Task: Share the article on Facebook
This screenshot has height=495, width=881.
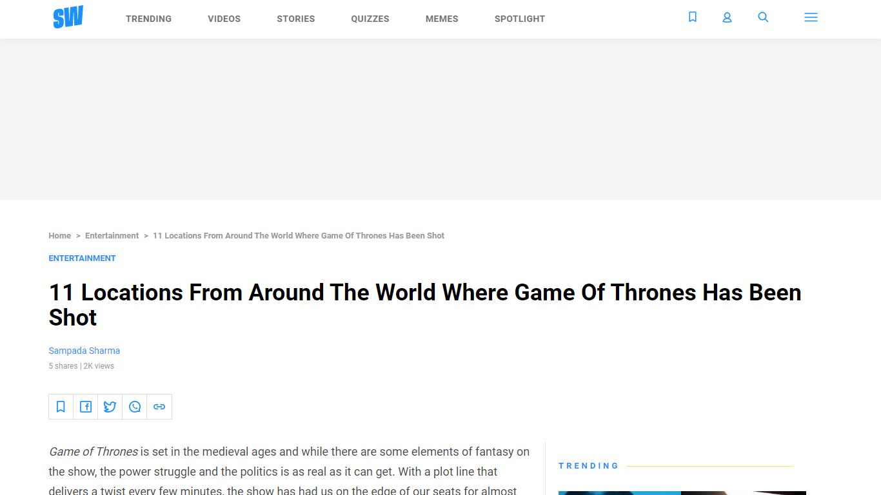Action: pyautogui.click(x=85, y=407)
